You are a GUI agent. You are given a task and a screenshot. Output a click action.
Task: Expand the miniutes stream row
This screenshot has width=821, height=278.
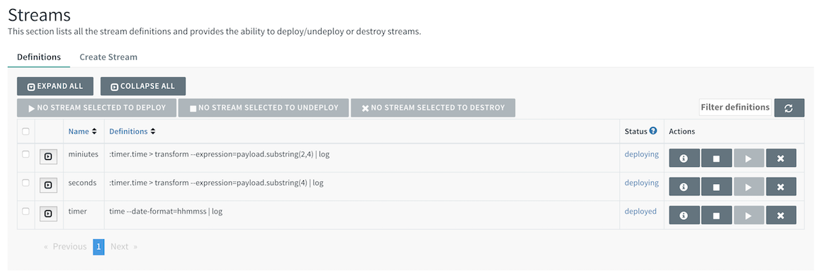click(x=48, y=156)
